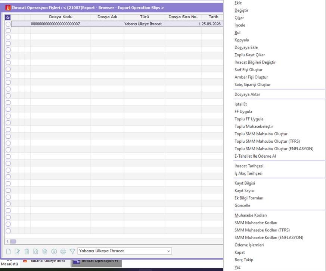Screen dimensions: 326x271
Task: Open record info via the circled-i icon
Action: pos(54,252)
